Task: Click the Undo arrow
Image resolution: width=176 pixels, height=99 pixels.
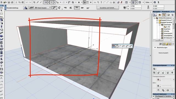Action: click(x=27, y=2)
